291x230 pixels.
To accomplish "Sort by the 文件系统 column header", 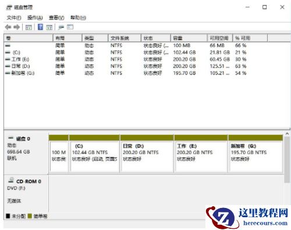I will click(125, 38).
